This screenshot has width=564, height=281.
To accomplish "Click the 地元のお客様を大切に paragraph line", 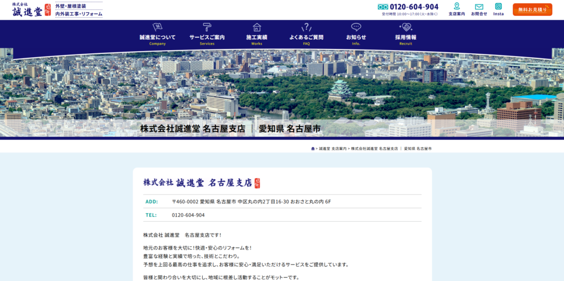I will point(198,248).
